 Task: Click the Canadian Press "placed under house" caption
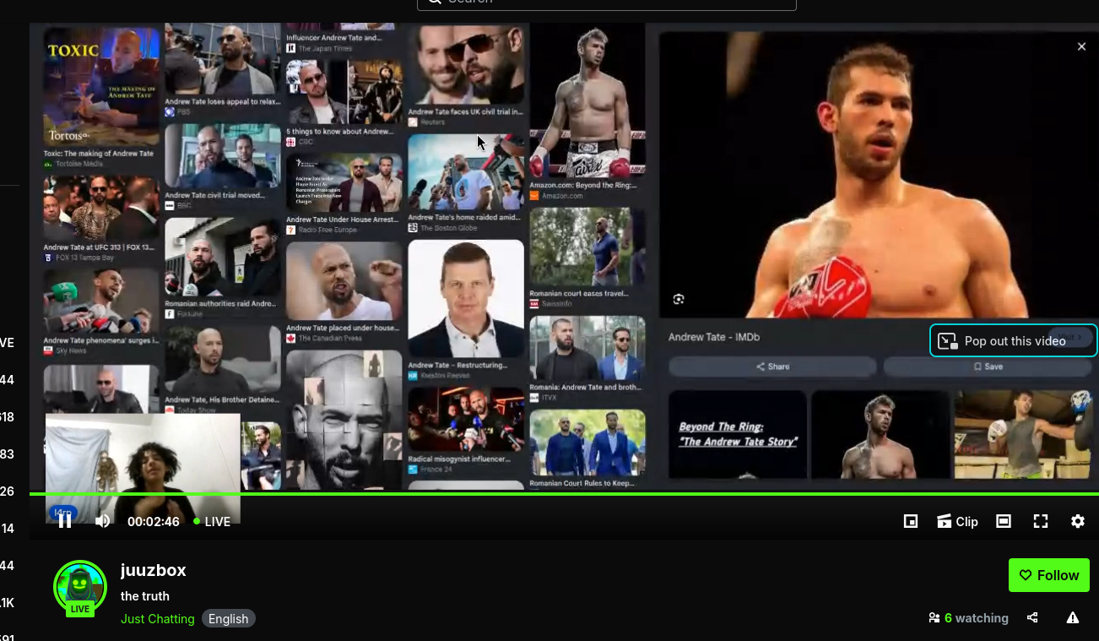pos(343,328)
